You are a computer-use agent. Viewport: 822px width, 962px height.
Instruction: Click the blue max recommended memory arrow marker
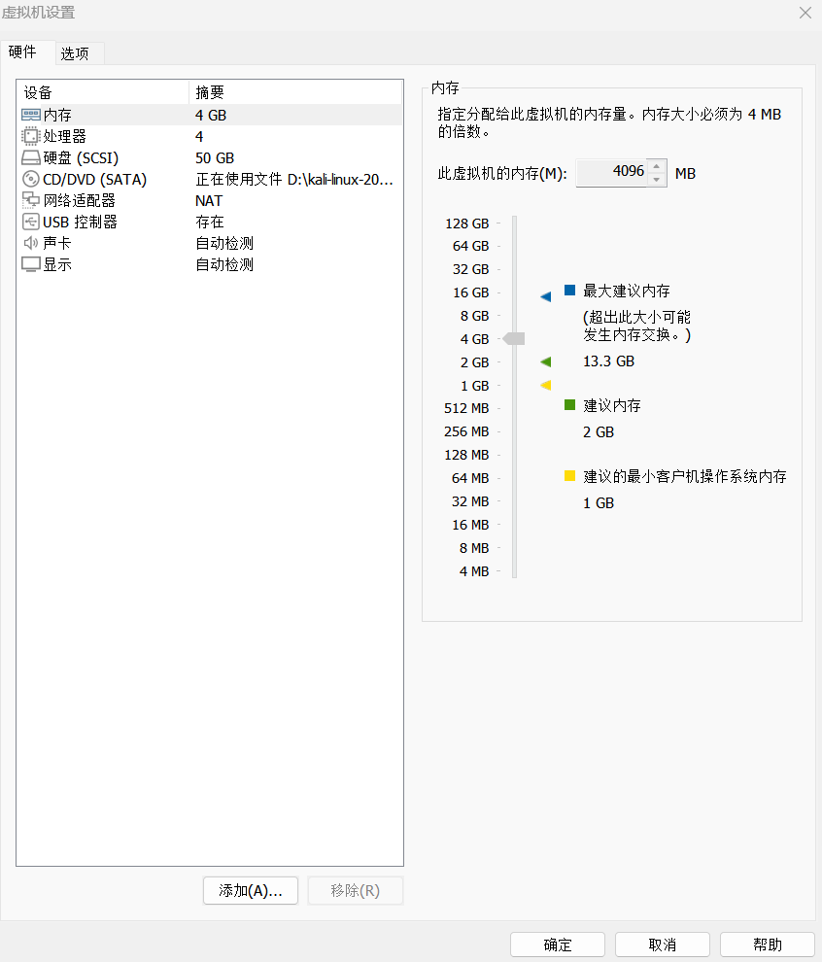point(545,297)
